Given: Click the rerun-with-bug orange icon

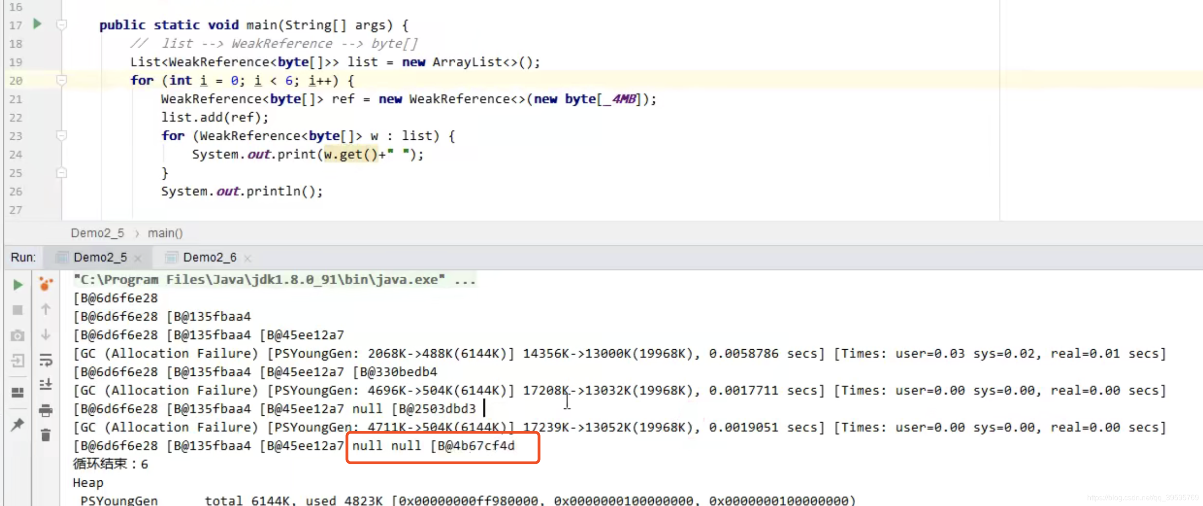Looking at the screenshot, I should [x=46, y=284].
